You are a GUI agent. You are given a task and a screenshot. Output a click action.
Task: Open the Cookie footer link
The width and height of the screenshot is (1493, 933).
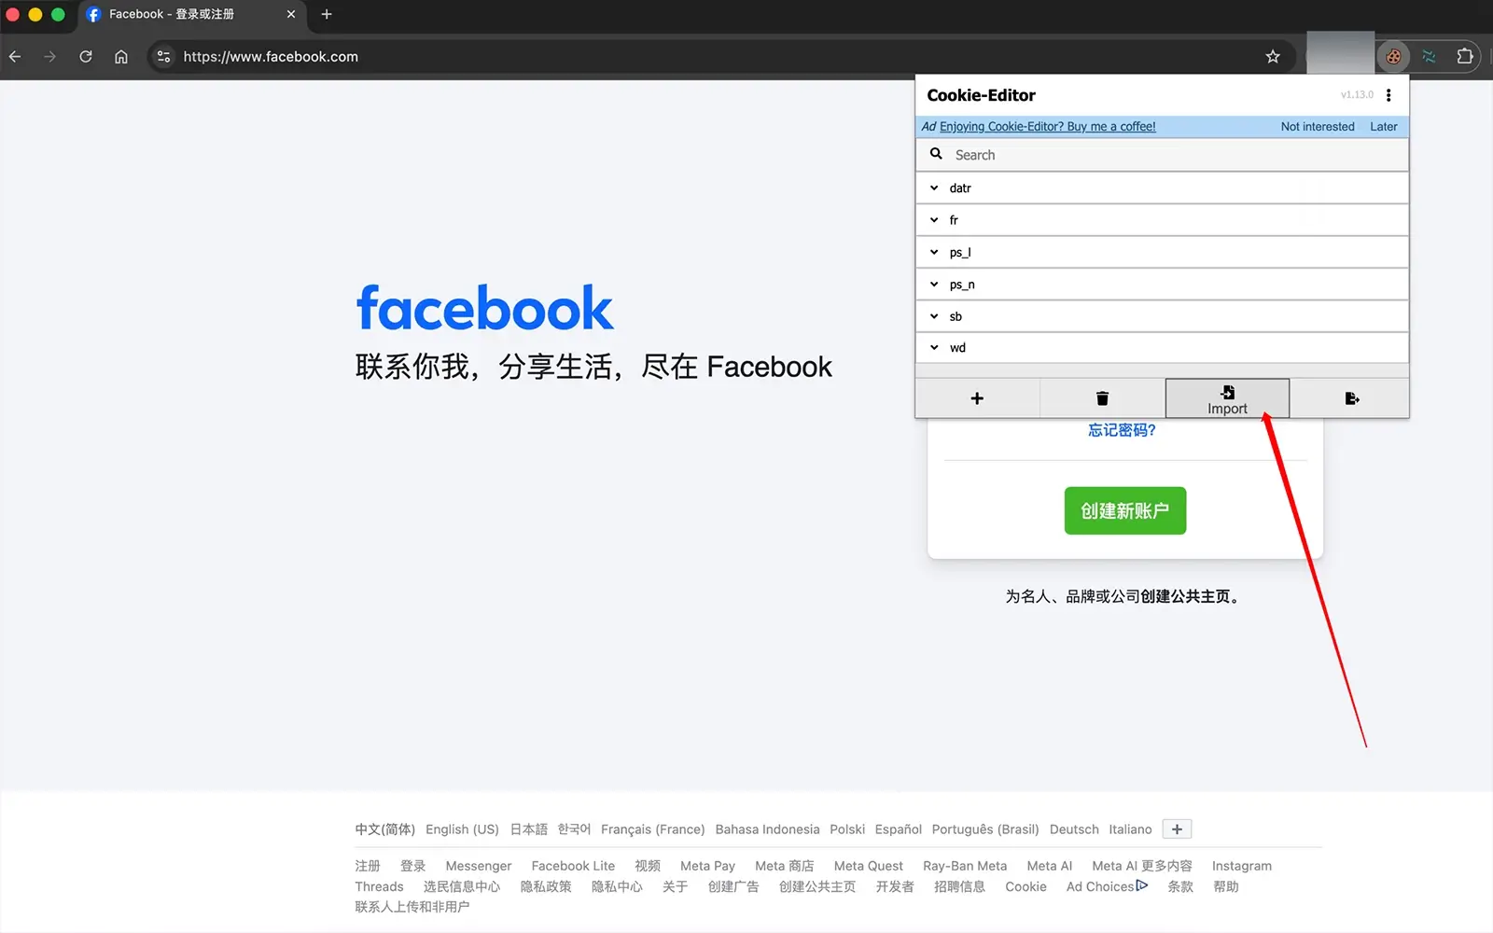click(1026, 886)
